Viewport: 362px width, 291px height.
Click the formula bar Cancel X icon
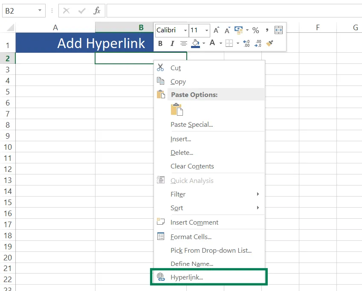click(66, 11)
